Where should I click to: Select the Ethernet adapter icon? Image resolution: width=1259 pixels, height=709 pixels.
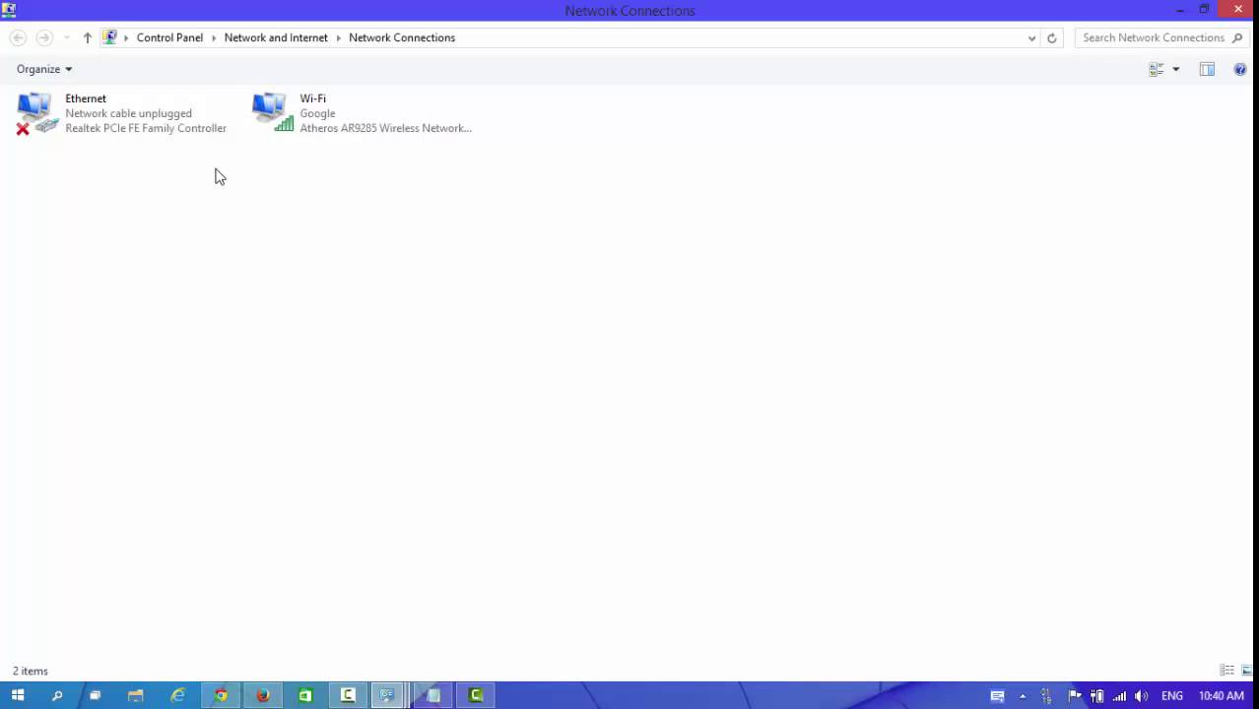pos(36,113)
